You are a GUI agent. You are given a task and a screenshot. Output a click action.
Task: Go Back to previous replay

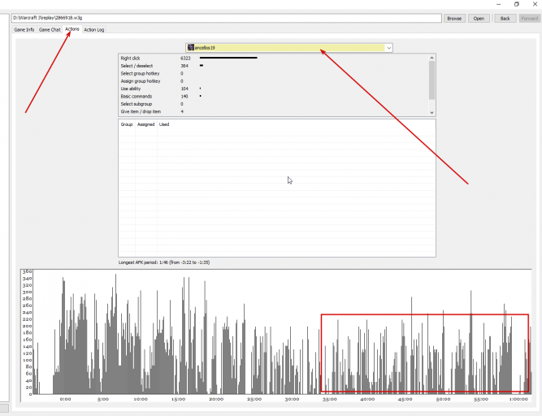pyautogui.click(x=505, y=19)
